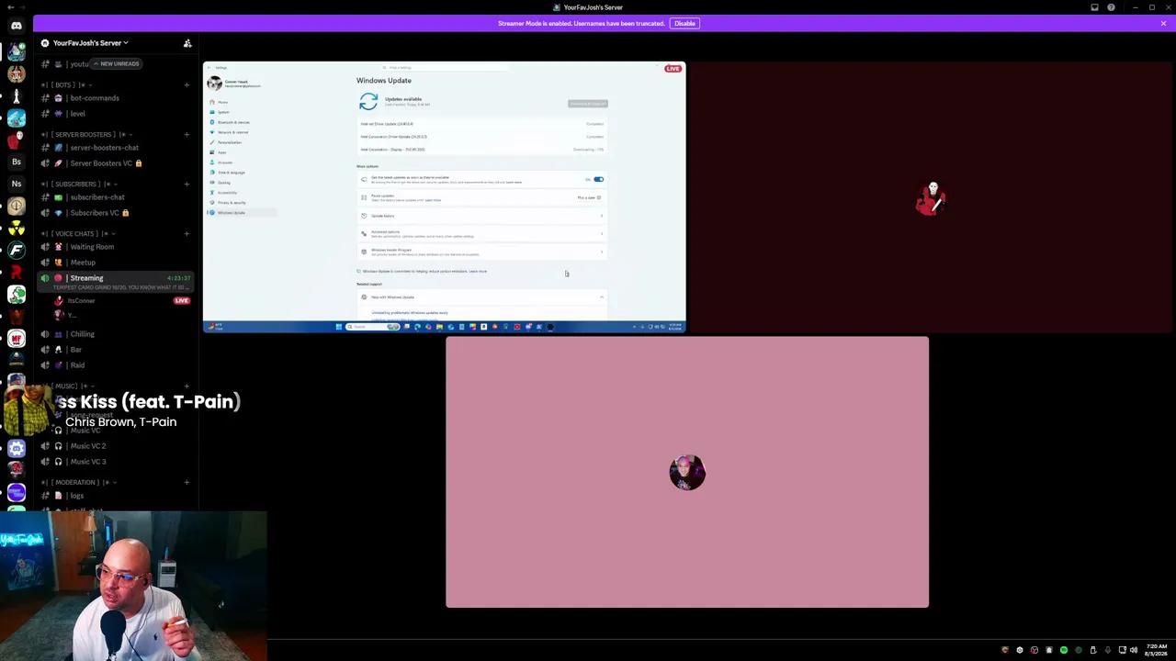Dismiss the Streamer Mode banner
The width and height of the screenshot is (1176, 661).
(1163, 23)
